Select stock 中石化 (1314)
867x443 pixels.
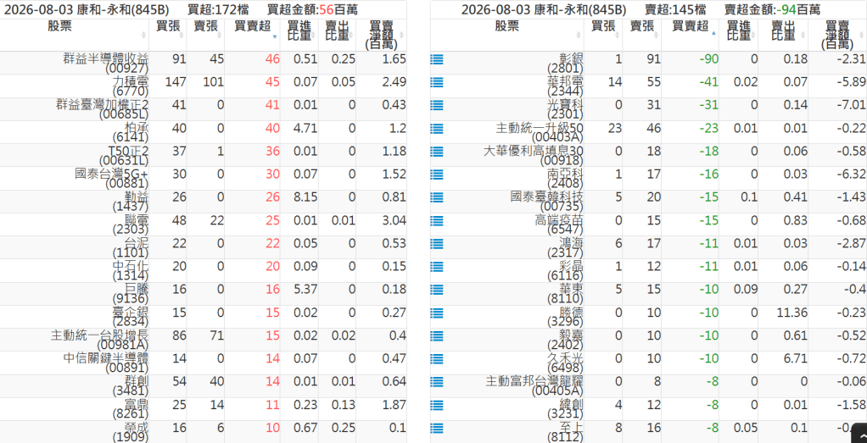tap(131, 271)
